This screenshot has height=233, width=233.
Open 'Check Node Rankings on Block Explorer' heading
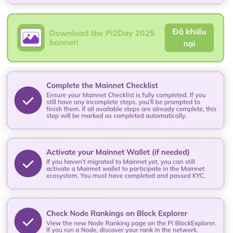pyautogui.click(x=116, y=213)
